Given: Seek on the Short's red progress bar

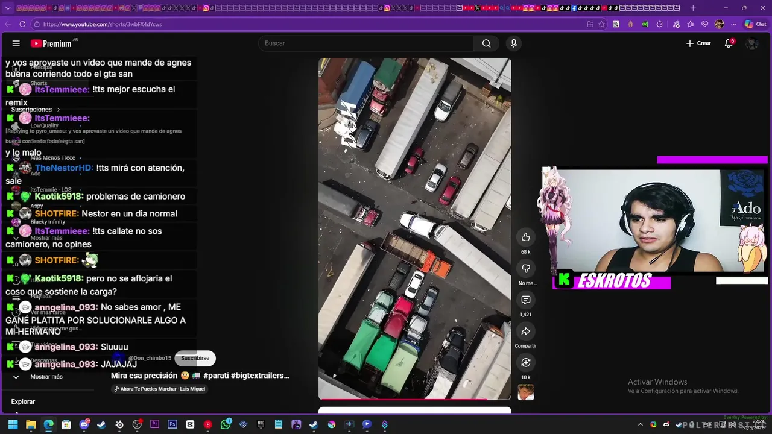Looking at the screenshot, I should 414,399.
